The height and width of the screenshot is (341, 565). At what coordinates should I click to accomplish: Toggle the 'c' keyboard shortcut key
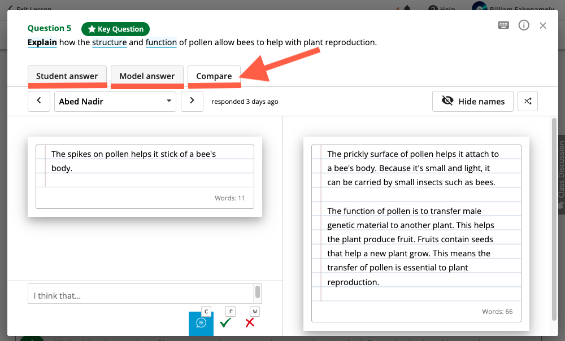click(x=206, y=311)
